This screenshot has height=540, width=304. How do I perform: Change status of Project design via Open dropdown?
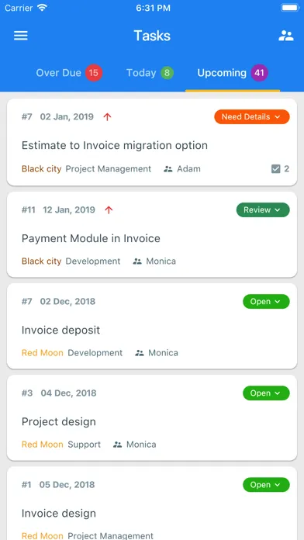pyautogui.click(x=266, y=393)
